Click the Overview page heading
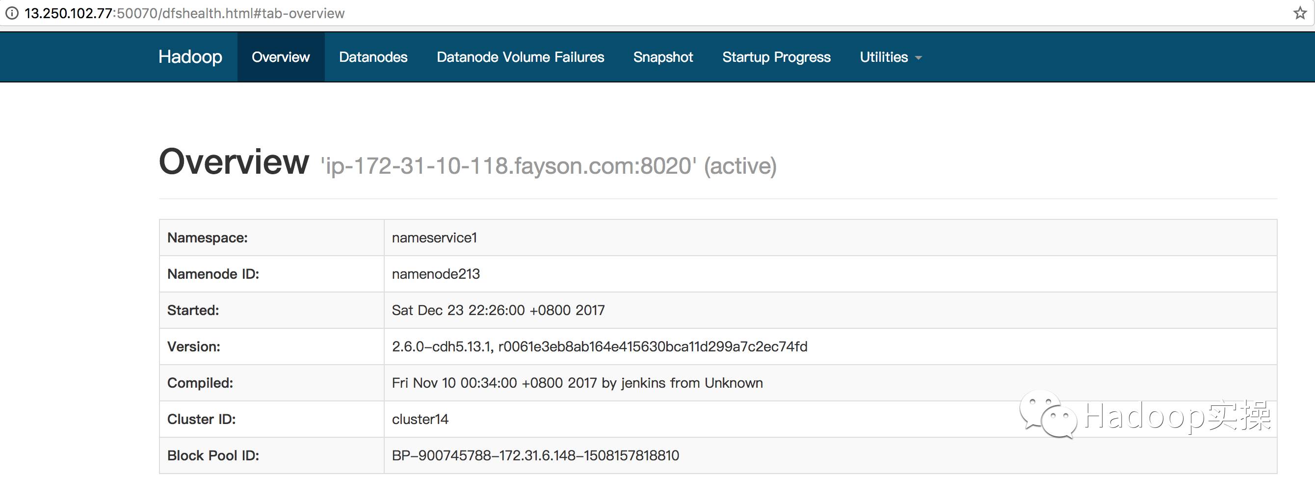The image size is (1315, 478). point(234,162)
